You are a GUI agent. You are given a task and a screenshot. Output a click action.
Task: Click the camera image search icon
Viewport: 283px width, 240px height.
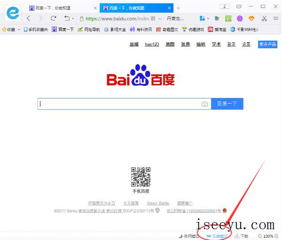coord(204,104)
